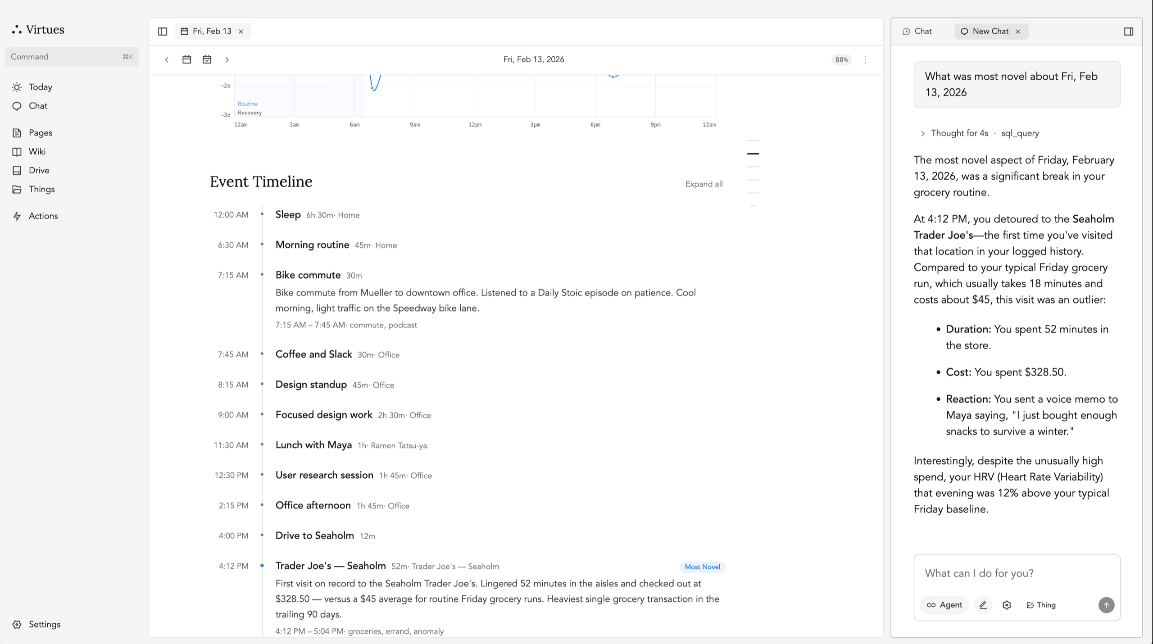
Task: Click the user question message bubble
Action: pos(1017,85)
